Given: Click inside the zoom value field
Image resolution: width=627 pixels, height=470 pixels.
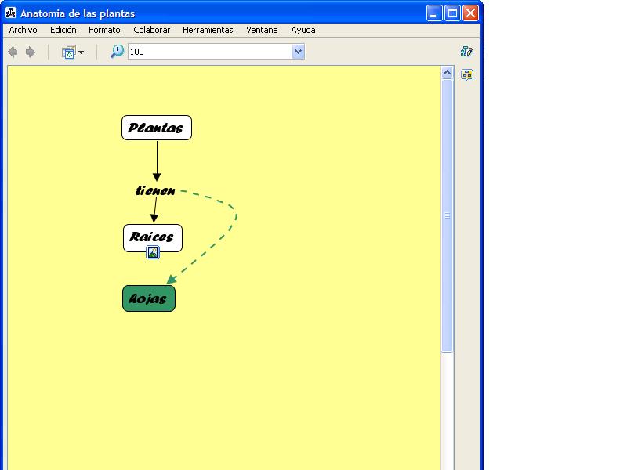Looking at the screenshot, I should point(208,52).
